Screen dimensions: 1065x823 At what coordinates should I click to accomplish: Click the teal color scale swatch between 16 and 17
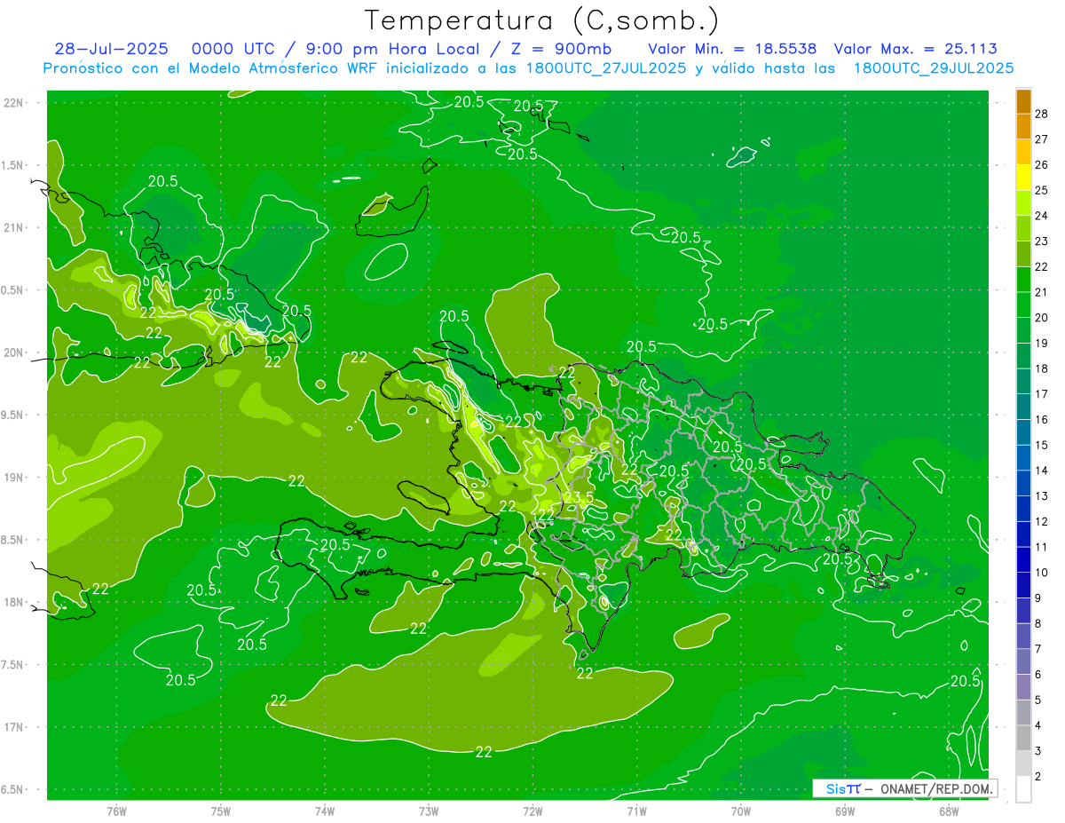point(1024,407)
